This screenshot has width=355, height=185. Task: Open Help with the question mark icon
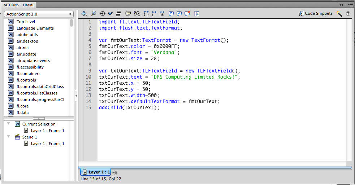(348, 14)
